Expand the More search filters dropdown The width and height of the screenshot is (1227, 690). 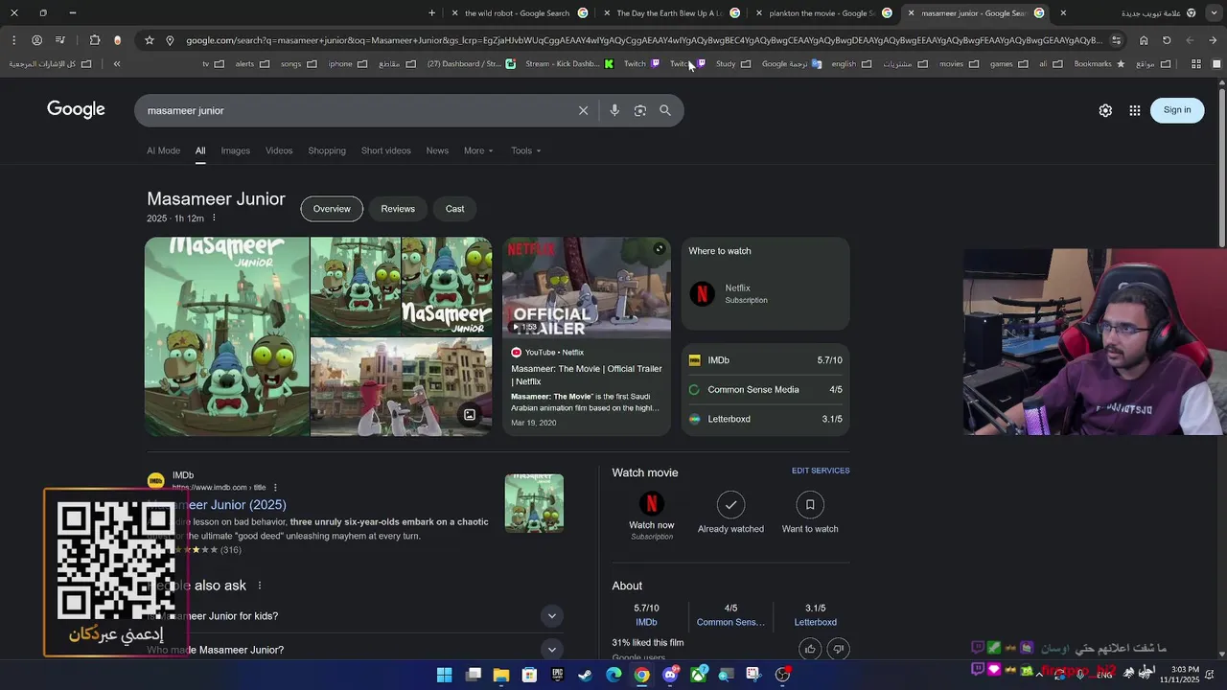point(478,150)
